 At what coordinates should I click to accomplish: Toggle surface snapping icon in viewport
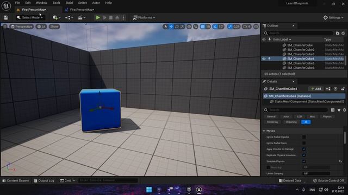point(196,27)
